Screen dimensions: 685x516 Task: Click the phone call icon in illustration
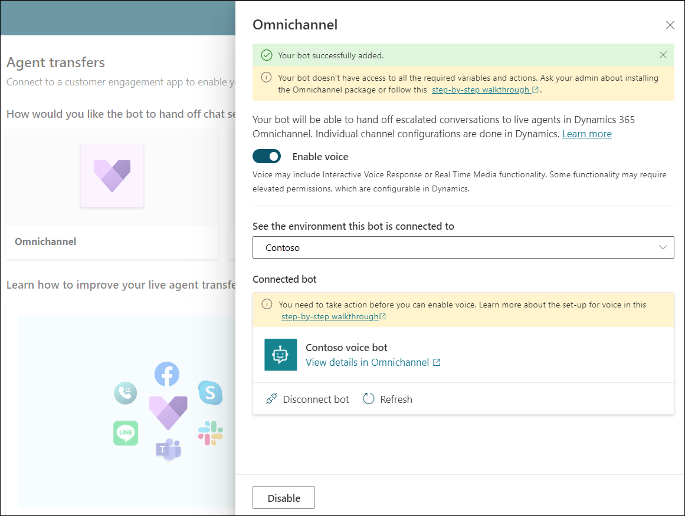coord(126,393)
